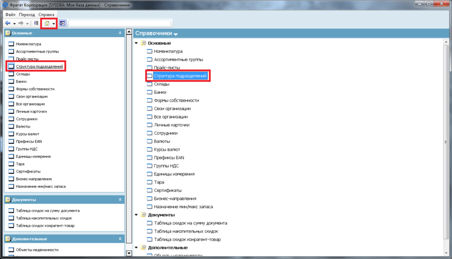Click the application icon in the title bar

5,5
